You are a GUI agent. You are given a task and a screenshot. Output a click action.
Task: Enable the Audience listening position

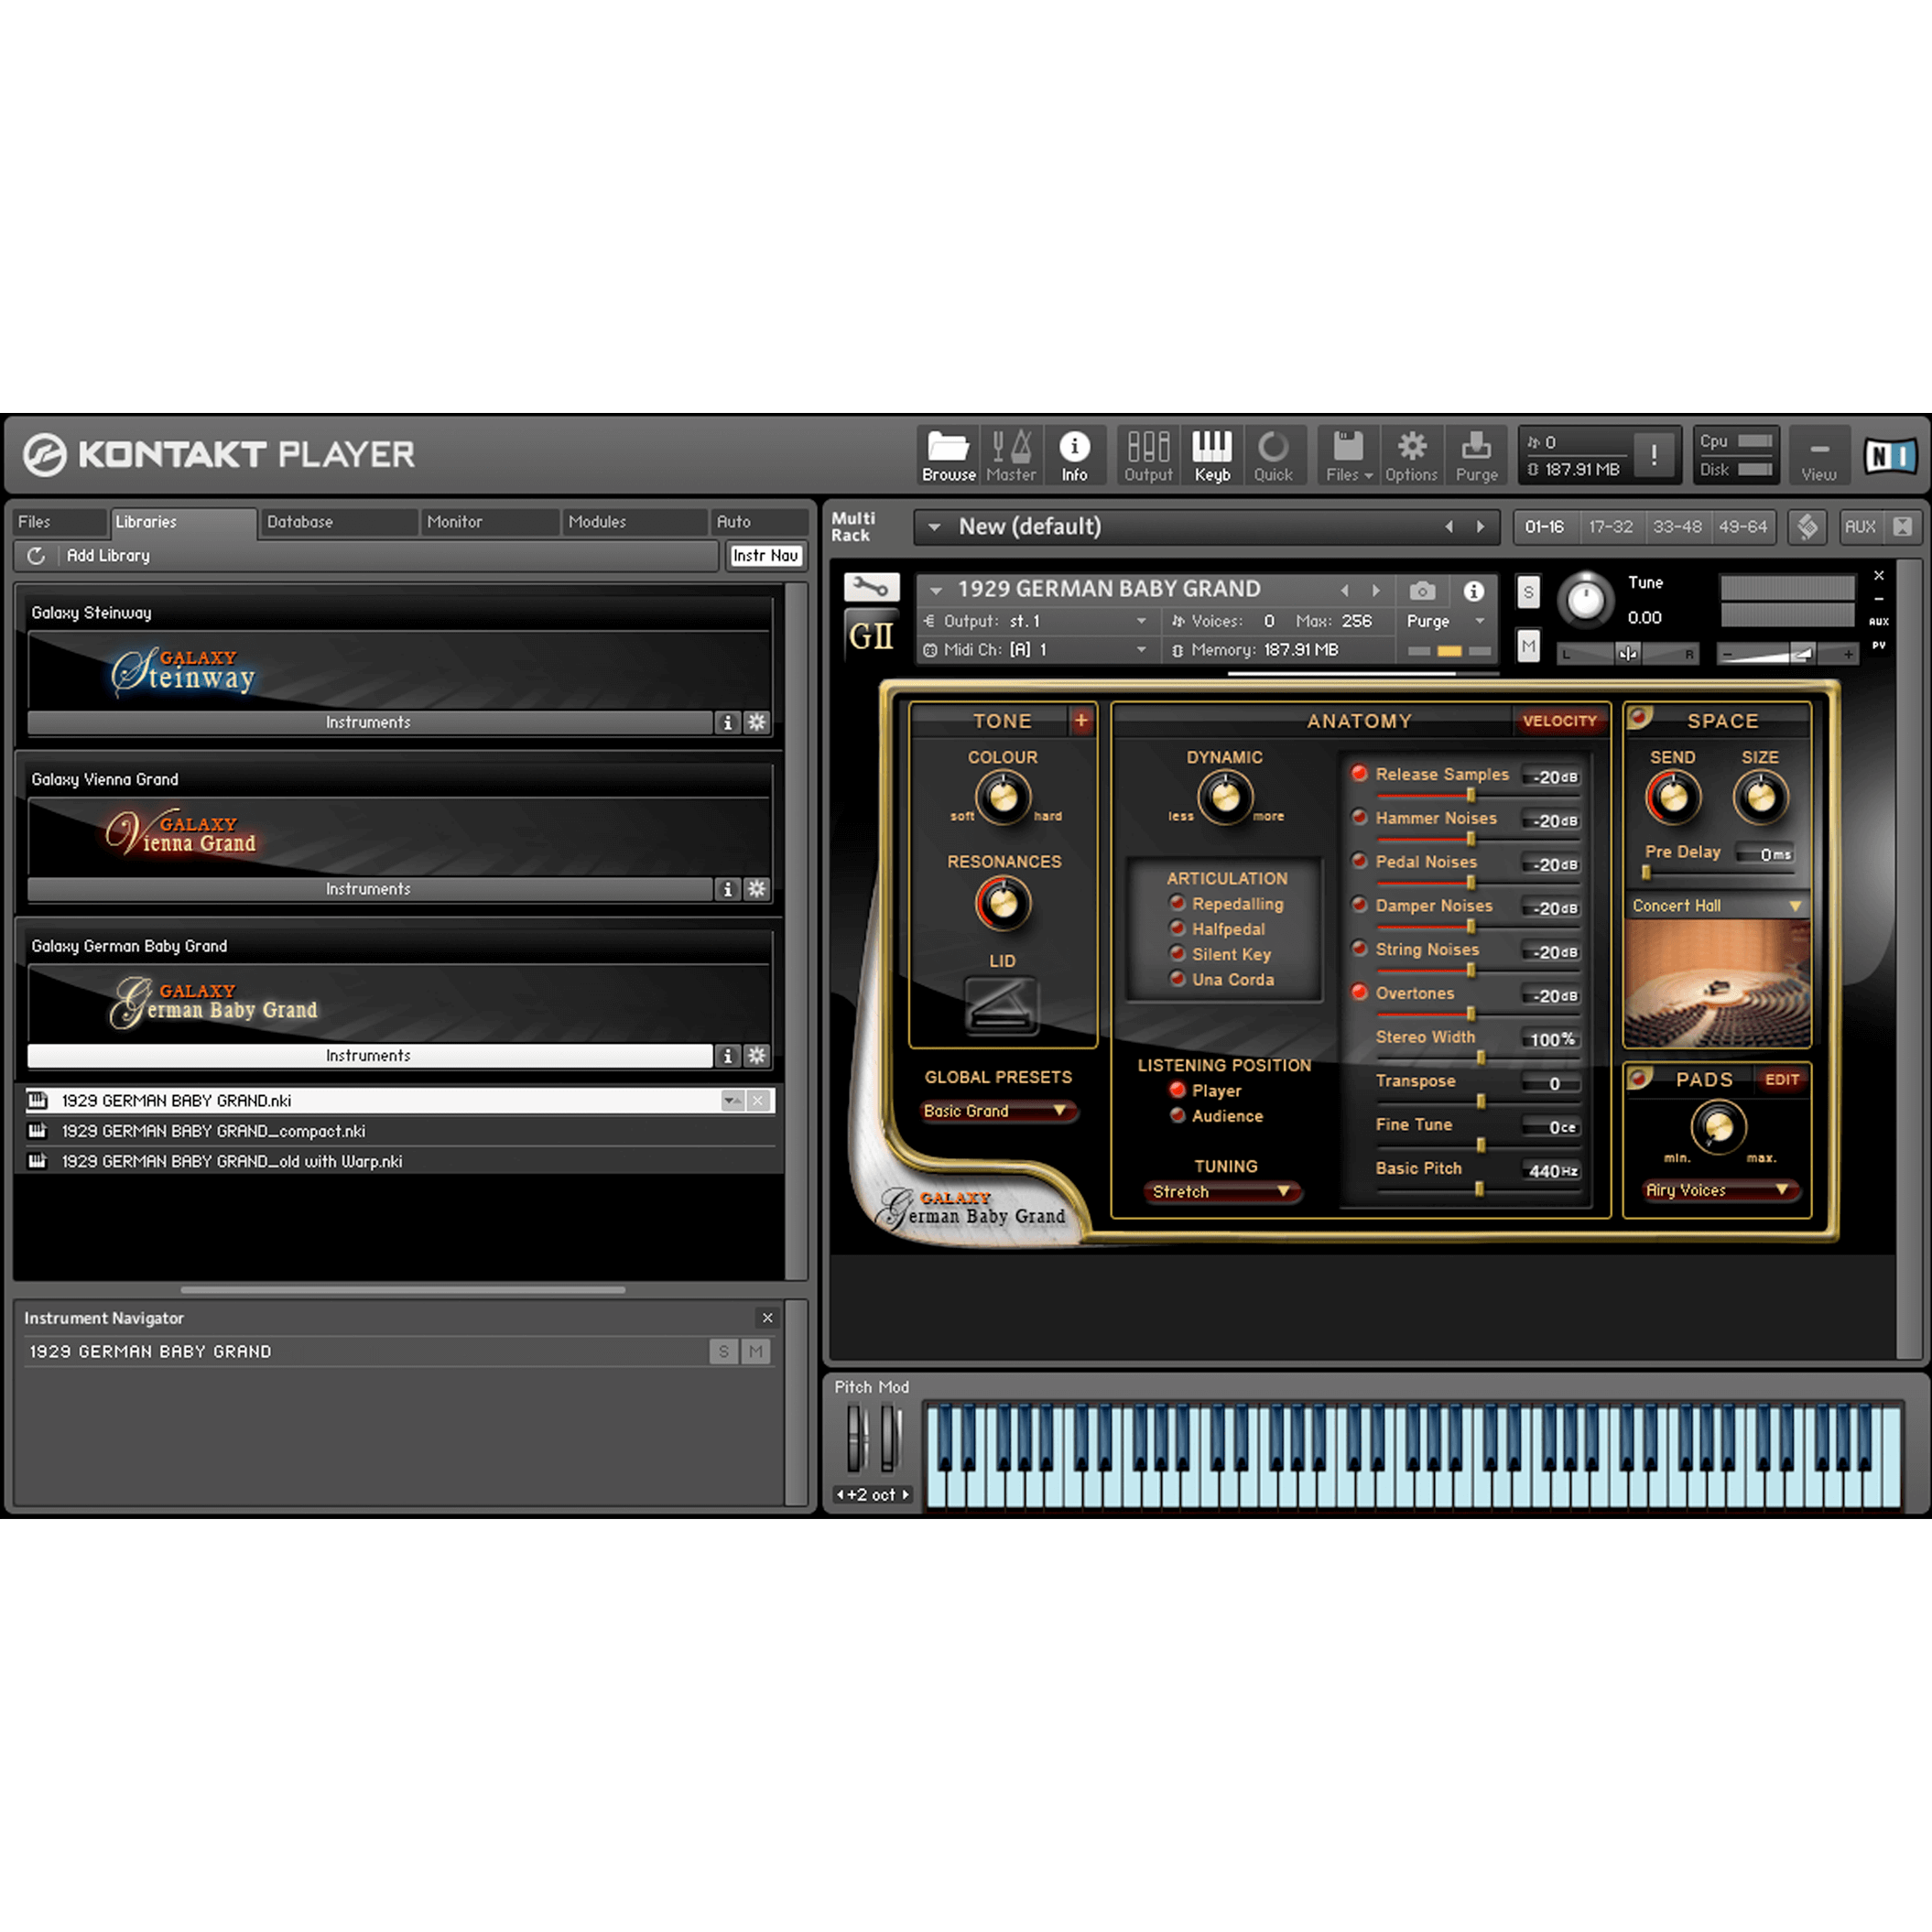(1177, 1116)
